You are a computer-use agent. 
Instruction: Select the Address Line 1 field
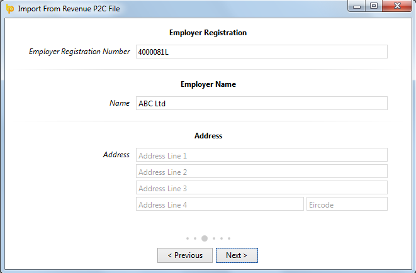click(262, 155)
